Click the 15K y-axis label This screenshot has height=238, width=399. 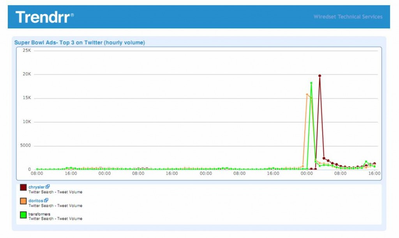pos(27,98)
